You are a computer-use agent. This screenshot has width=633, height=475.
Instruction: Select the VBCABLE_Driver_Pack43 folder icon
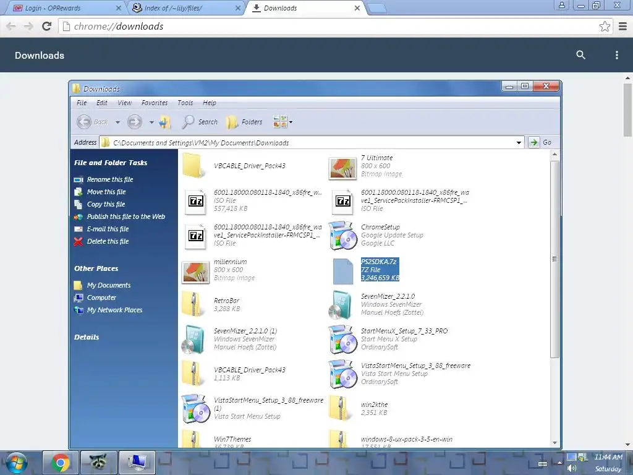(x=195, y=165)
